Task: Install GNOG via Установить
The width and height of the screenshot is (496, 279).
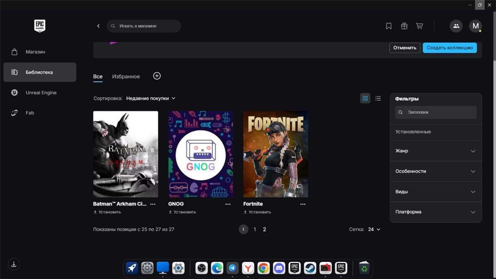Action: (x=182, y=212)
